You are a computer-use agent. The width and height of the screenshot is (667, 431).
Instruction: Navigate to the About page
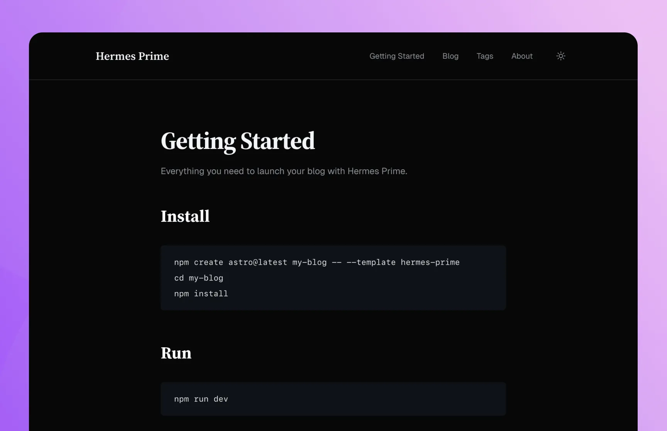[521, 56]
